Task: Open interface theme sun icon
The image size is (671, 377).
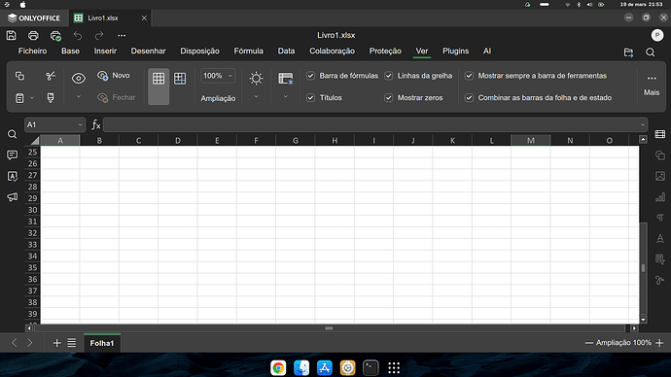Action: [x=256, y=79]
